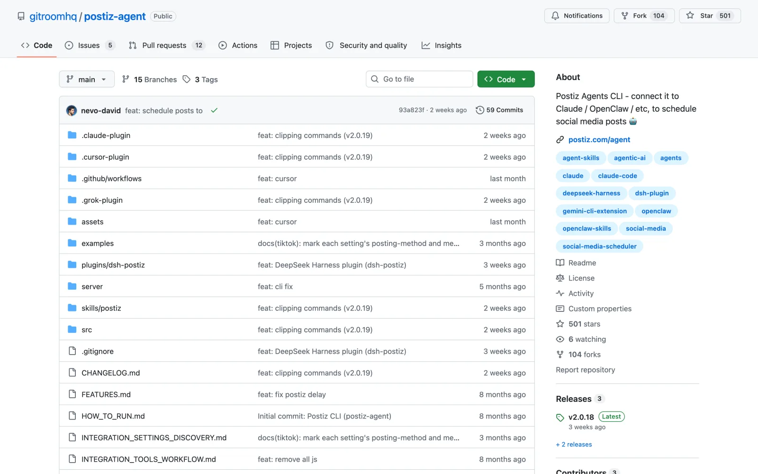Click the Go to file search field
This screenshot has height=474, width=758.
(x=419, y=79)
